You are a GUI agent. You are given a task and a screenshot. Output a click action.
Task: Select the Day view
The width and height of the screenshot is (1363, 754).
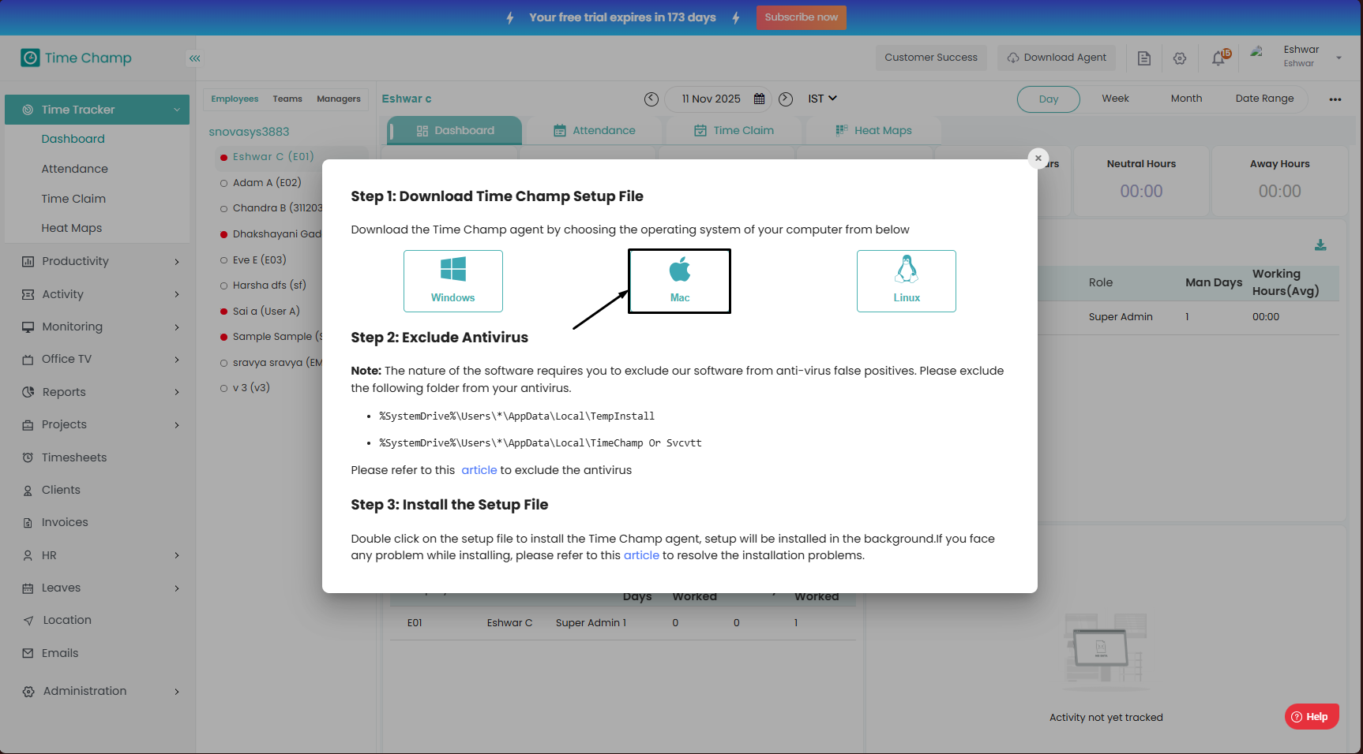pos(1049,99)
